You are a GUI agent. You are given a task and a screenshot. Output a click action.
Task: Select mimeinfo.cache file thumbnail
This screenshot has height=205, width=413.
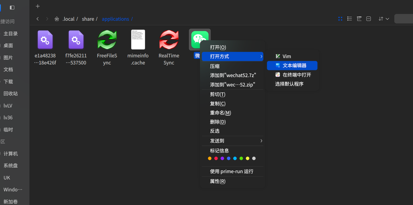(138, 40)
